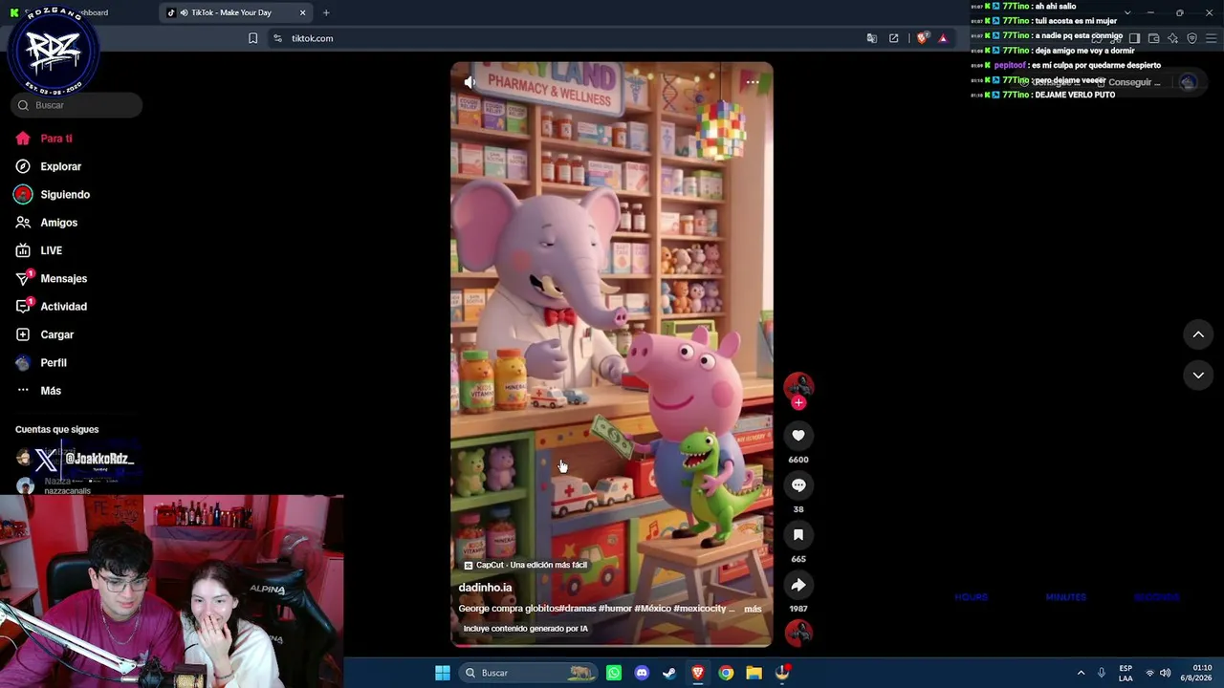Open the translate page icon

coord(872,38)
